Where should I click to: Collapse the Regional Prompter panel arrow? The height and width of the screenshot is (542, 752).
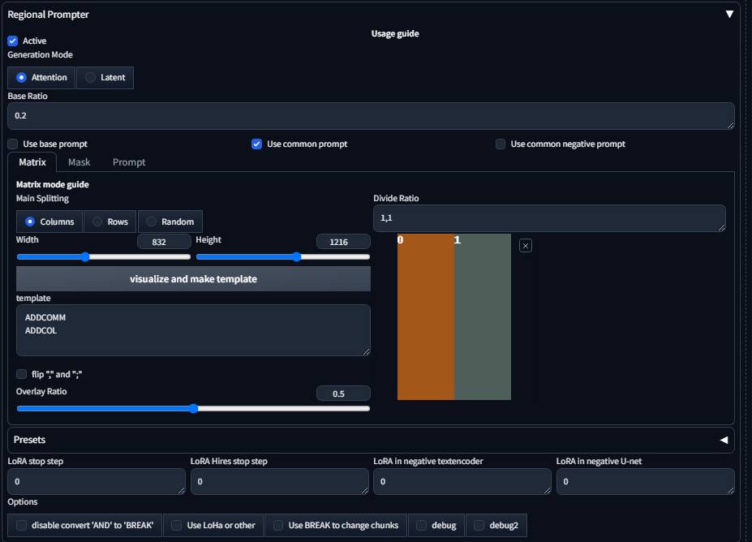click(729, 15)
